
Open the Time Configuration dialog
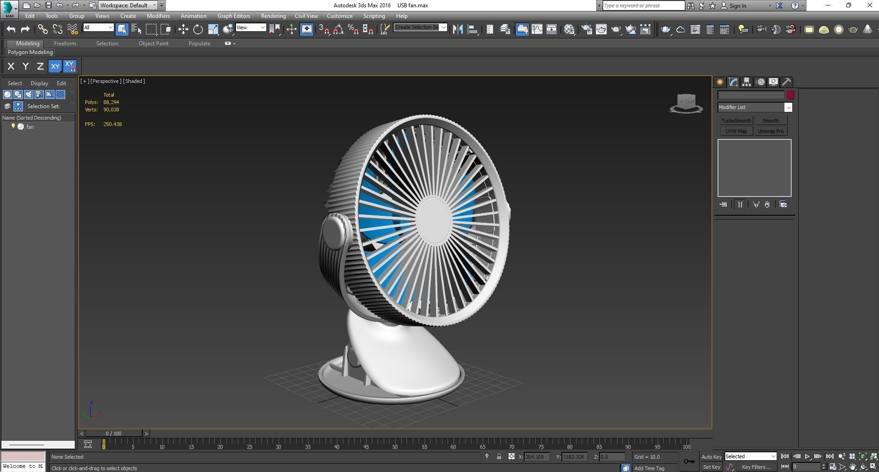point(833,467)
